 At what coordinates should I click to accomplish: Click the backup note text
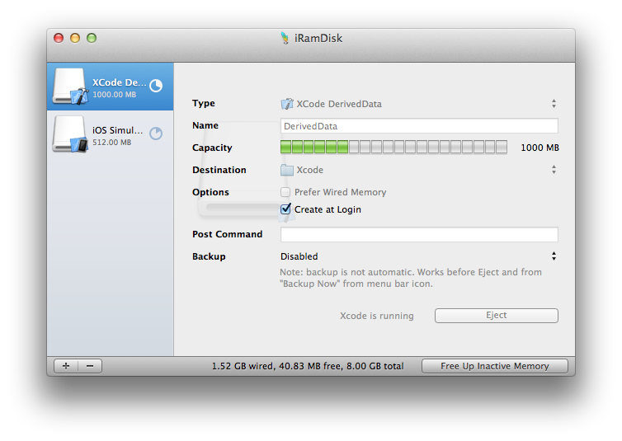(x=411, y=278)
